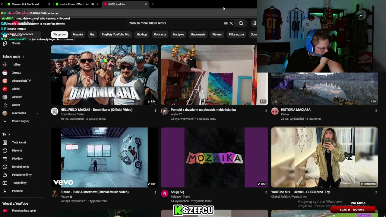This screenshot has height=217, width=386.
Task: Expand the Ty section arrow
Action: [9, 134]
